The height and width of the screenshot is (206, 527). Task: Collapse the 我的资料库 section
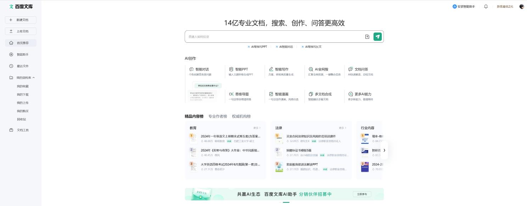click(x=34, y=78)
